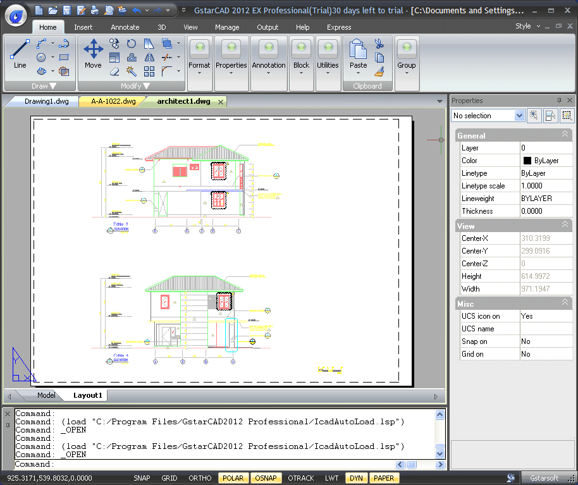
Task: Open the Express ribbon tab
Action: click(339, 27)
